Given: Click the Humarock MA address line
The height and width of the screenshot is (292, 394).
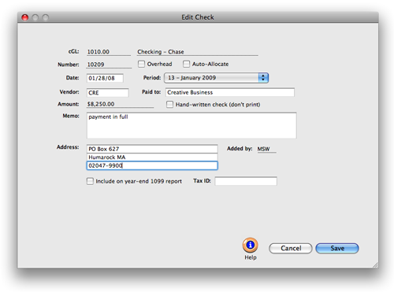Looking at the screenshot, I should click(152, 157).
